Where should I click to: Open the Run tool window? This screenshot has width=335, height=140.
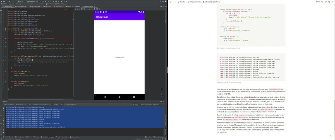pos(22,137)
